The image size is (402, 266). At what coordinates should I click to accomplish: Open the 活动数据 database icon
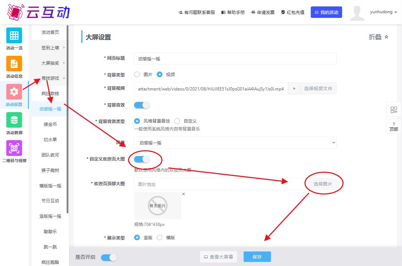click(x=14, y=120)
